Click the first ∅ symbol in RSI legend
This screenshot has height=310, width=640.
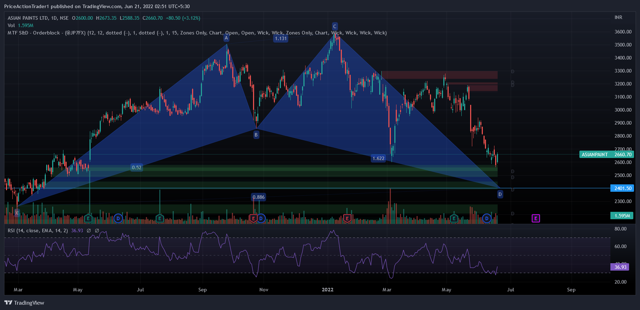point(89,230)
